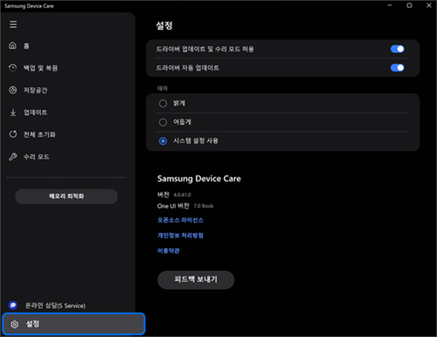Open 온라인 상담(S Service) entry
The image size is (437, 337).
tap(55, 306)
